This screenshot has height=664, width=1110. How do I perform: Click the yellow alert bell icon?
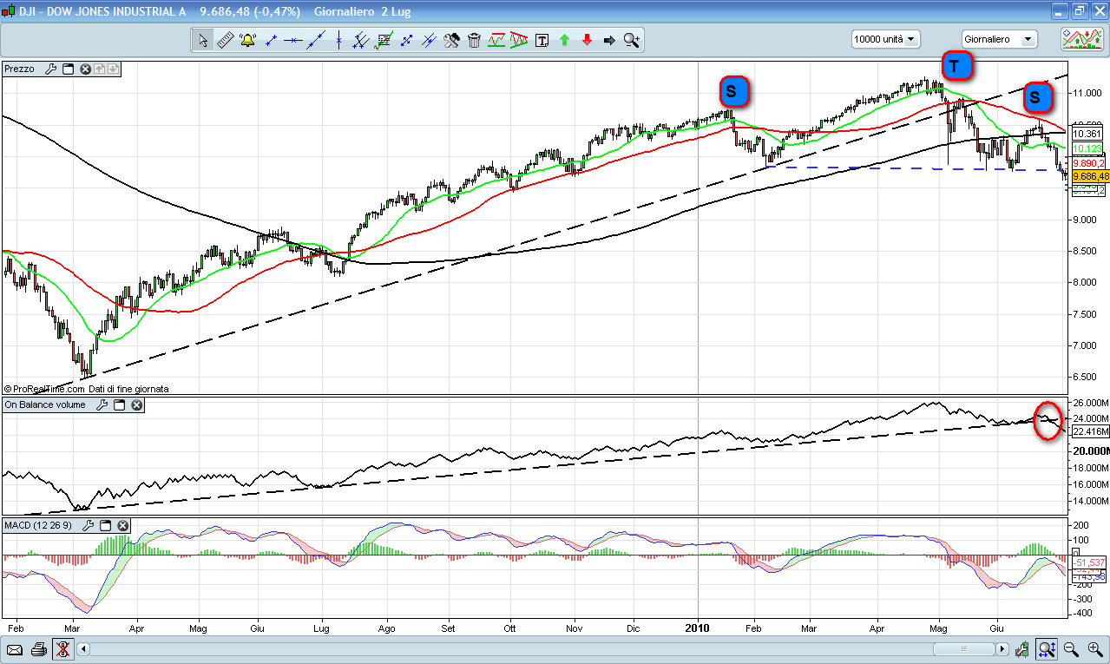247,40
